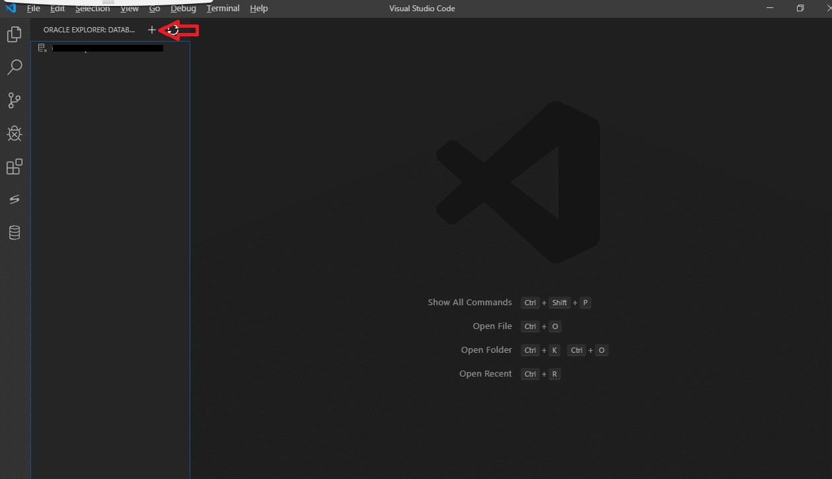Open the Extensions panel icon
832x479 pixels.
[14, 166]
